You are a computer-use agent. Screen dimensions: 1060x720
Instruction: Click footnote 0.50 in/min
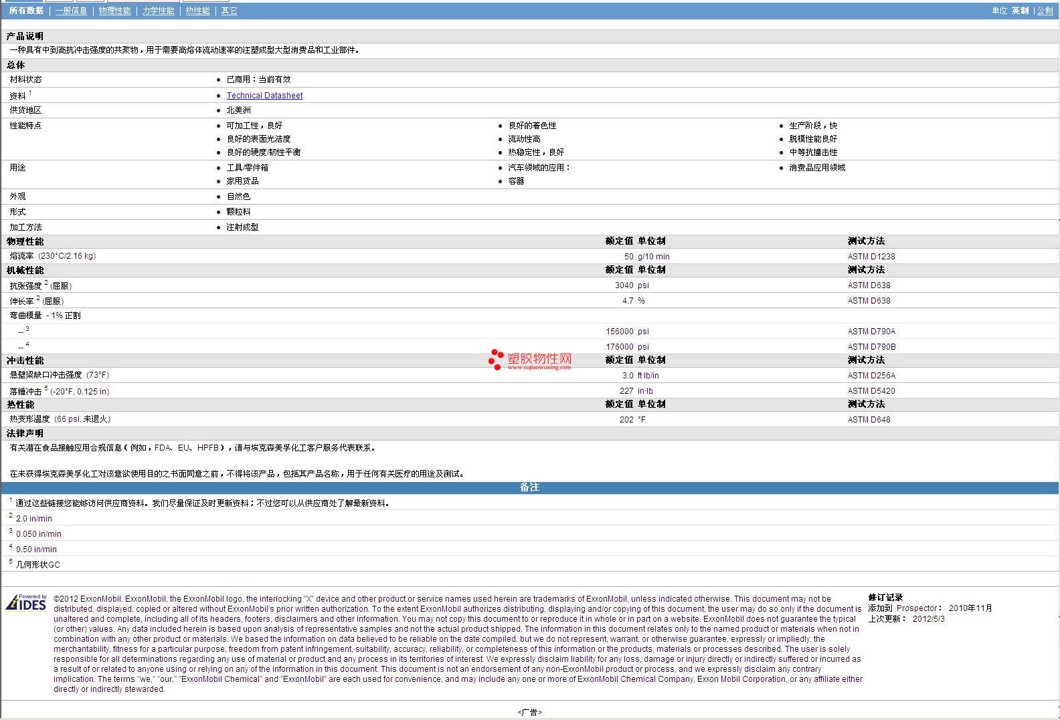point(36,550)
